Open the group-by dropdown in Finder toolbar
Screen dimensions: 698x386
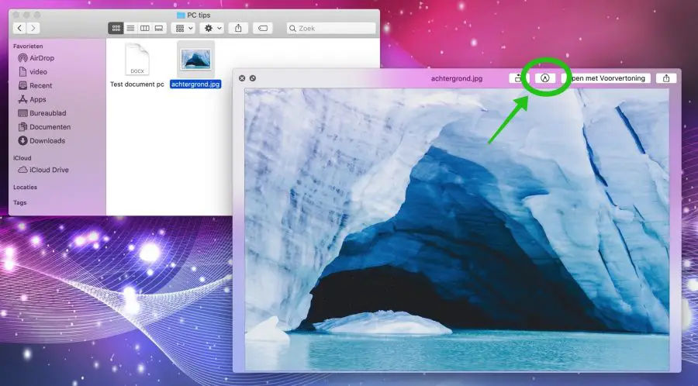183,28
